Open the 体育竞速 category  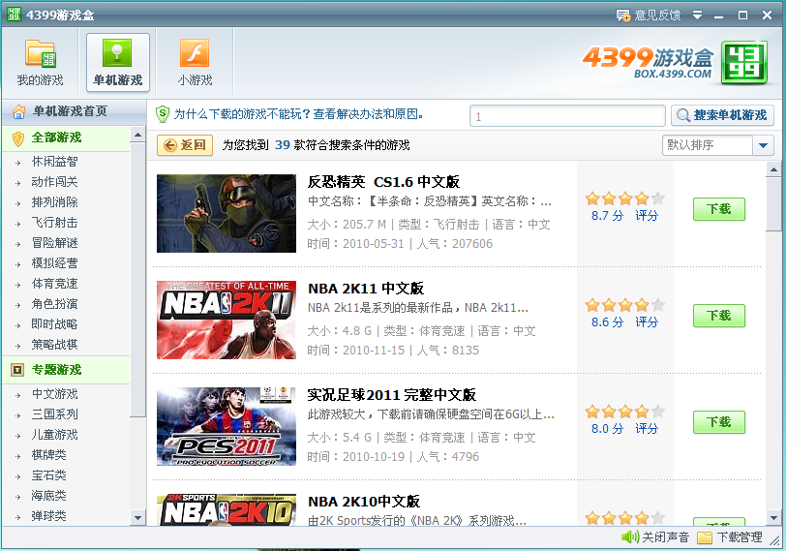point(54,284)
